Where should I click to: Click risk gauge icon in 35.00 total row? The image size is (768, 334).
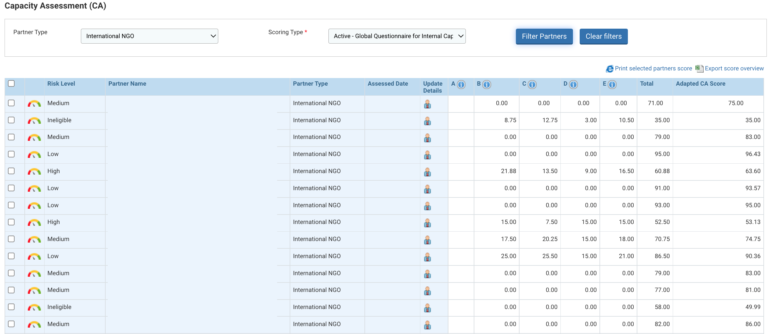point(34,121)
